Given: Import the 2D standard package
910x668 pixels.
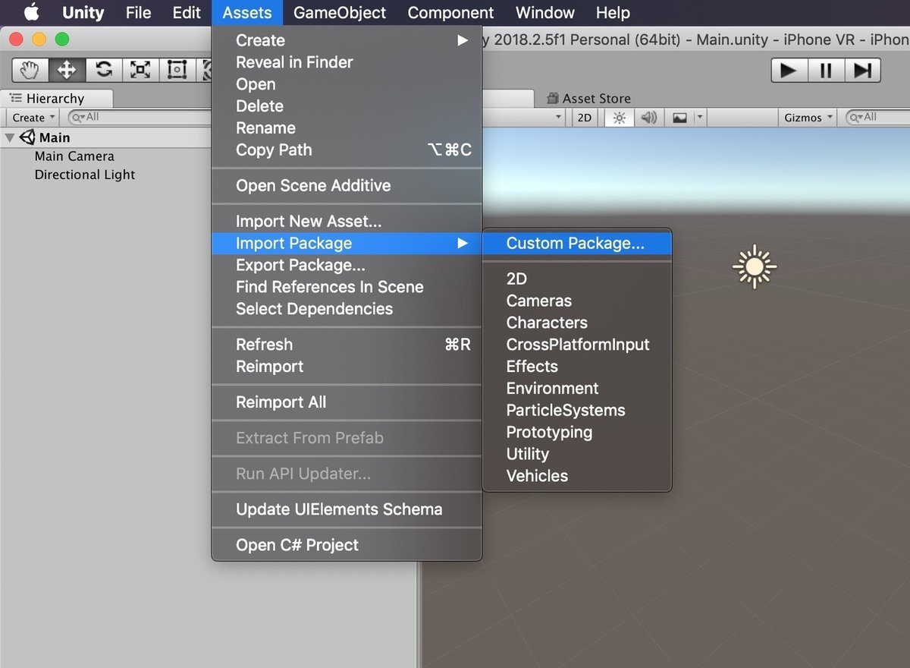Looking at the screenshot, I should pyautogui.click(x=577, y=279).
